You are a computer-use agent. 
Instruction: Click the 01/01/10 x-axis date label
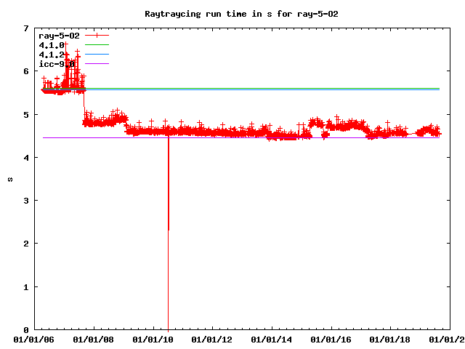(x=153, y=340)
